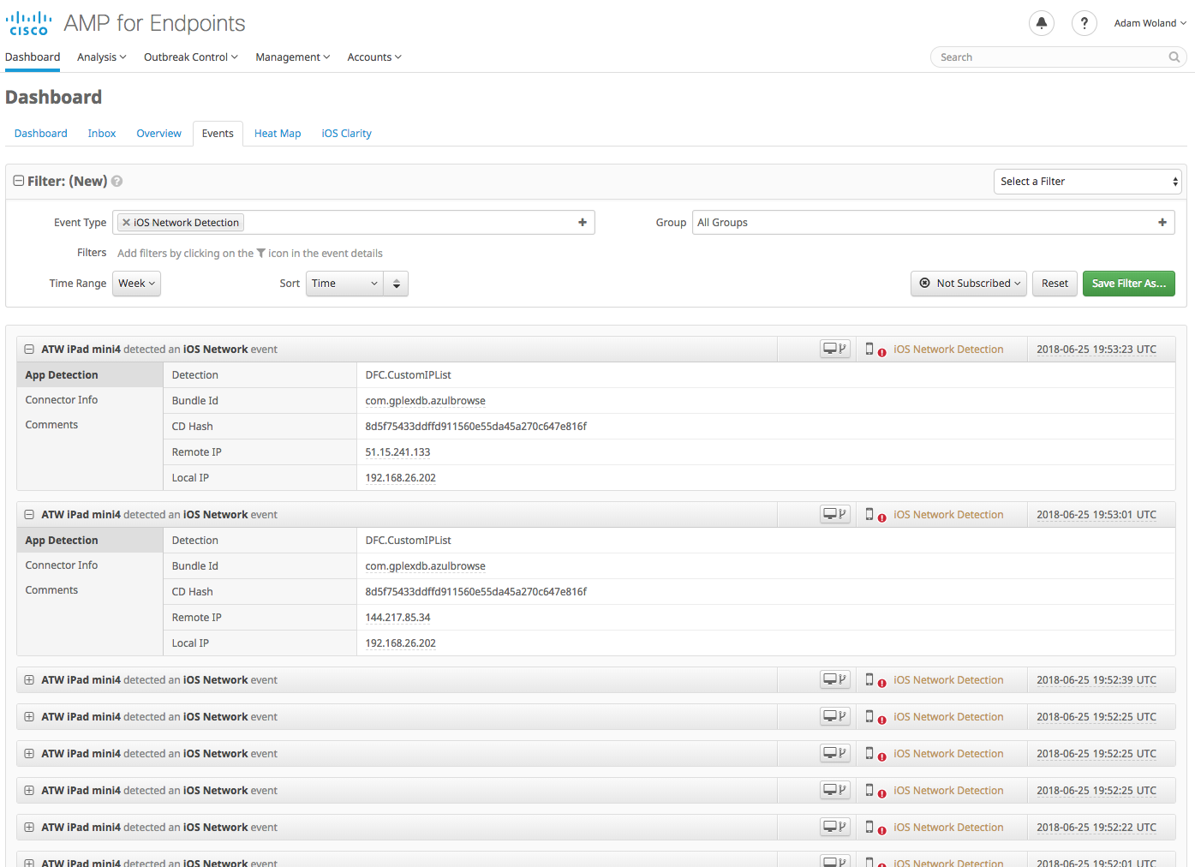Click the notifications bell icon
This screenshot has width=1195, height=867.
[x=1041, y=23]
